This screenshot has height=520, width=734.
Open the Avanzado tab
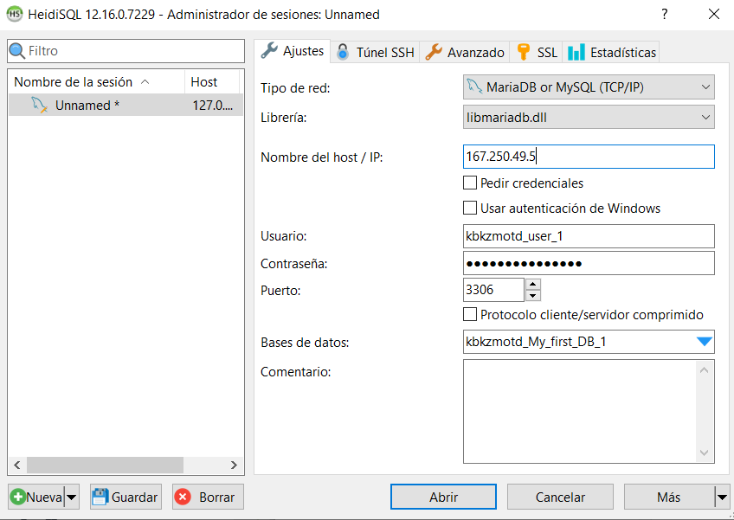[464, 52]
